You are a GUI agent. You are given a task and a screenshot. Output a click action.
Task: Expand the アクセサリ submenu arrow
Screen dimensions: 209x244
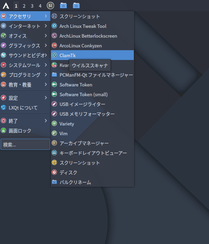click(46, 16)
